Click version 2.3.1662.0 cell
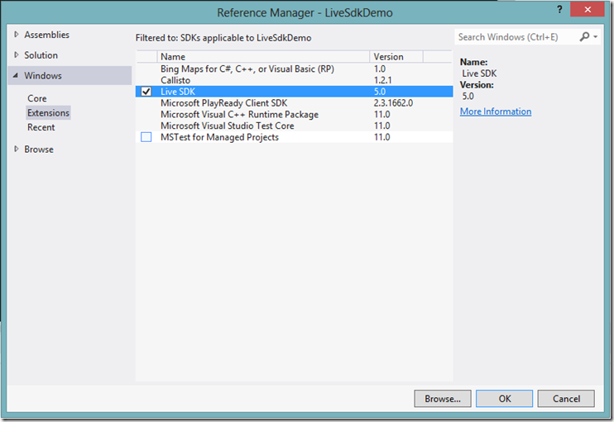The width and height of the screenshot is (614, 422). (x=393, y=102)
